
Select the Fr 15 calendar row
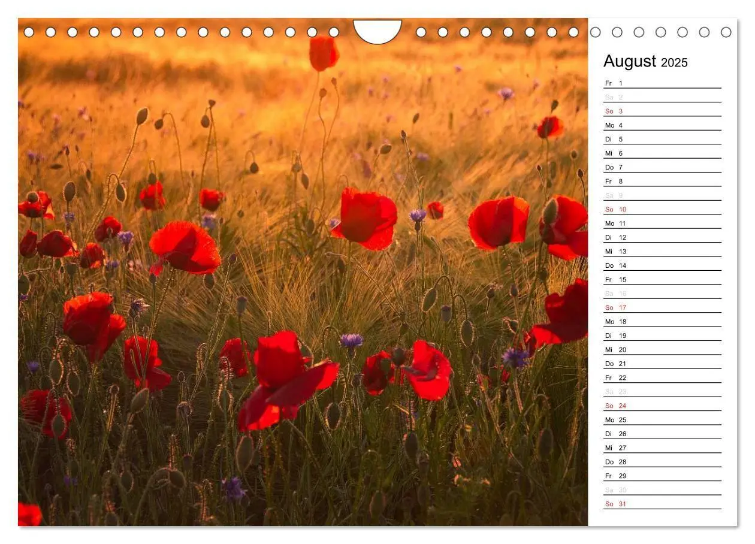(x=662, y=279)
